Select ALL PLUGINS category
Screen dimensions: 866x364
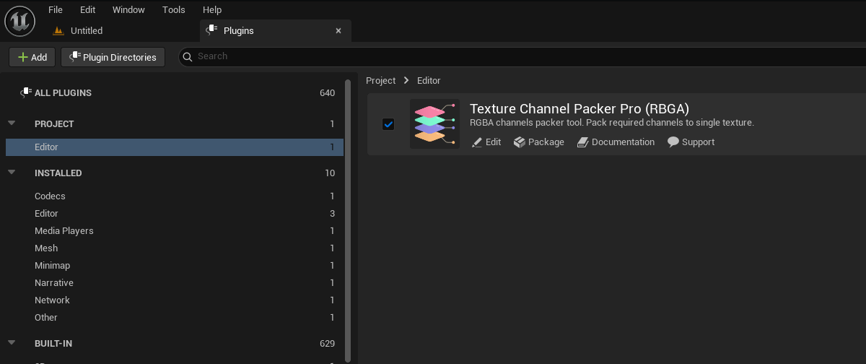173,92
